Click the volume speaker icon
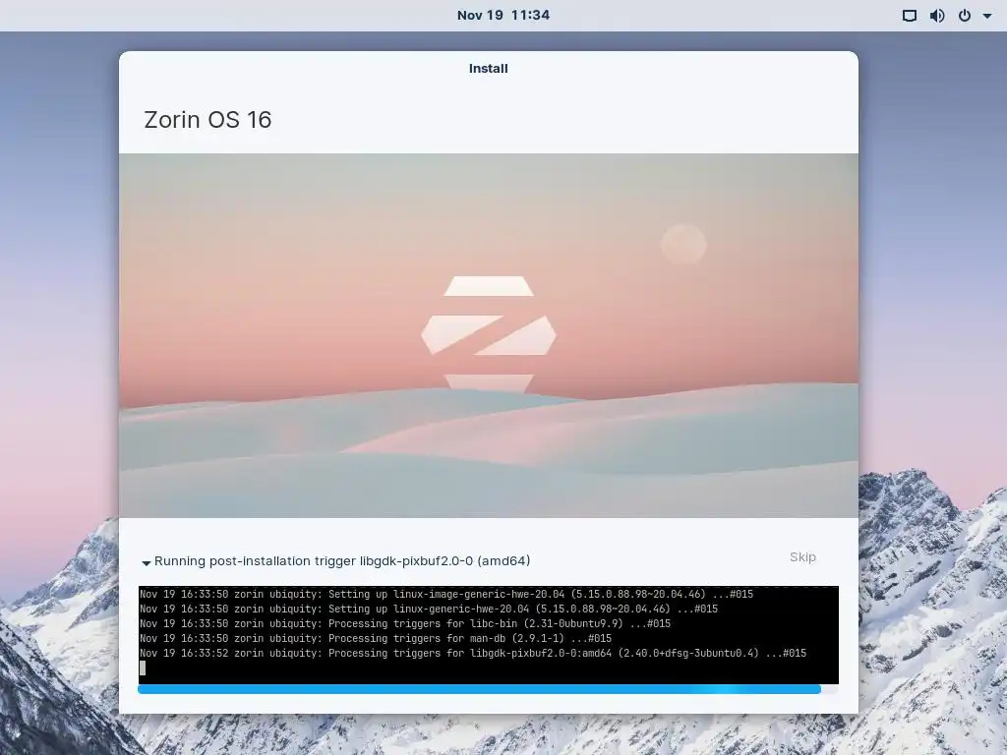This screenshot has height=755, width=1007. (937, 16)
